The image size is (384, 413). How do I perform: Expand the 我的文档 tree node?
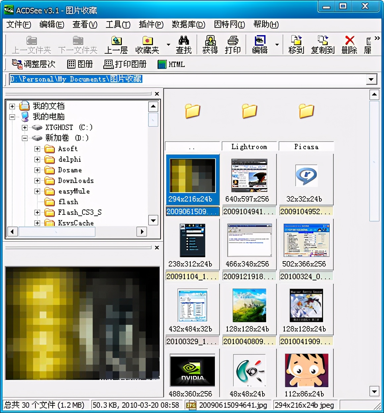(x=12, y=106)
